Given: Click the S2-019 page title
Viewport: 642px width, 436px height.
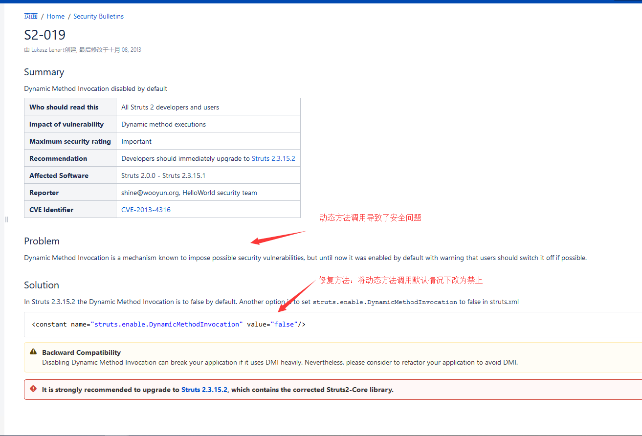Looking at the screenshot, I should [45, 35].
